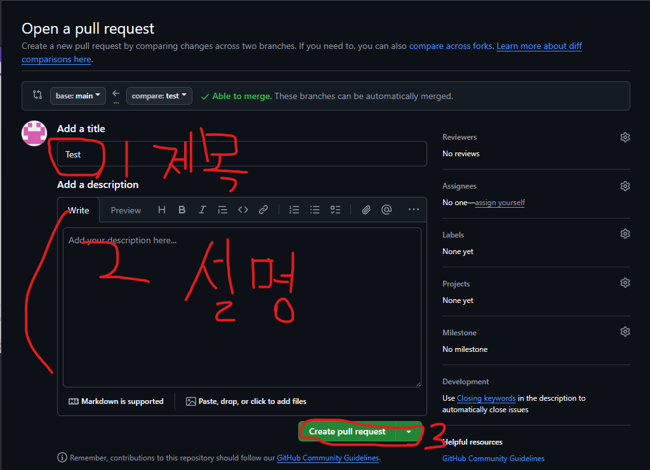This screenshot has height=470, width=650.
Task: Click the heading formatting icon
Action: coord(162,210)
